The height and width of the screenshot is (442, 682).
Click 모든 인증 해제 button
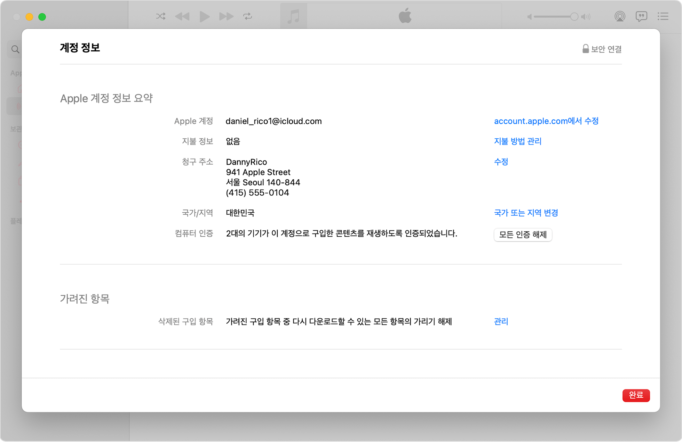[523, 235]
